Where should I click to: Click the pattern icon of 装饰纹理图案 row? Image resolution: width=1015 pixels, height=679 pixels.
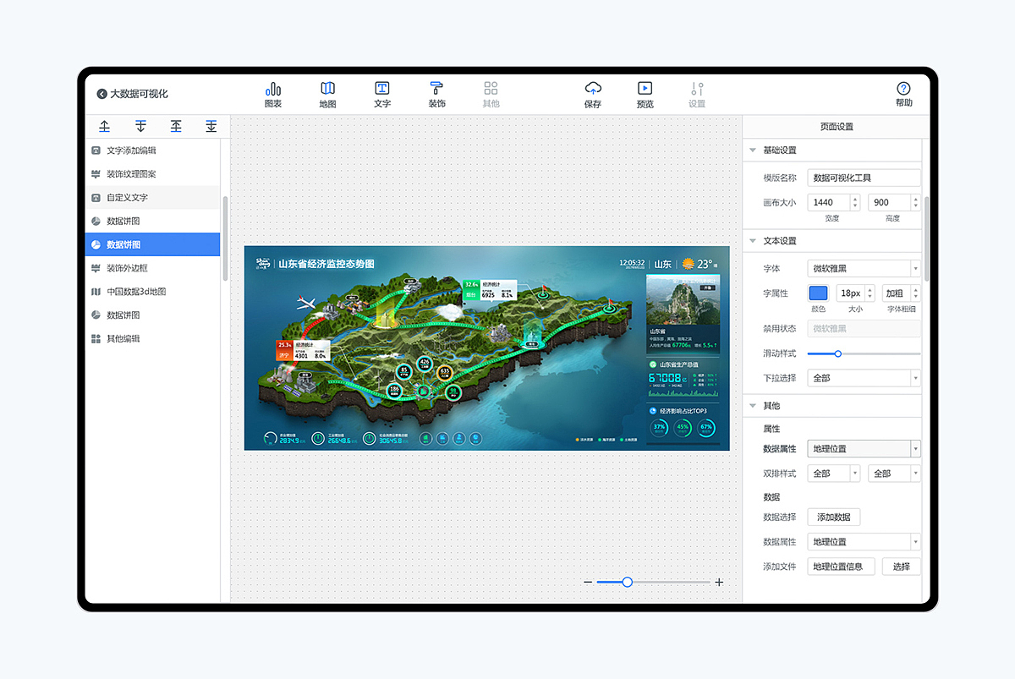(96, 173)
